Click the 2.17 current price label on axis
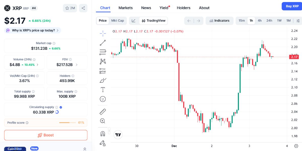The image size is (302, 151). pos(294,57)
